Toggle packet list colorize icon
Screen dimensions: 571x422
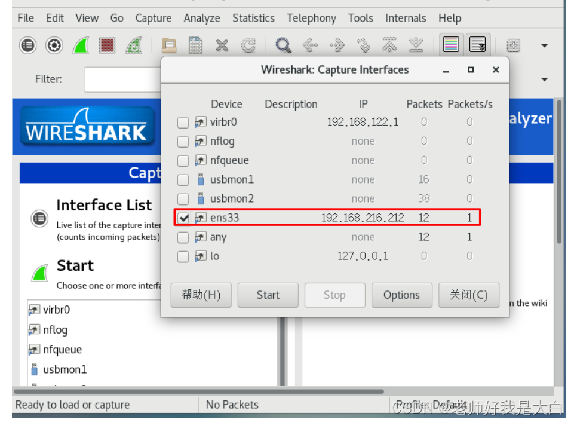(451, 45)
